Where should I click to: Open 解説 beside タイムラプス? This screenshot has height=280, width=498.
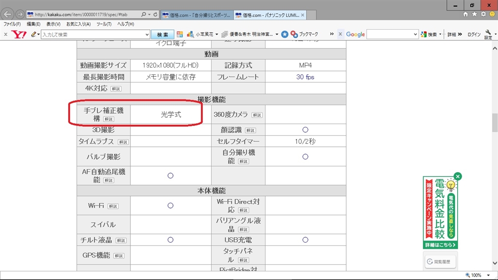(x=123, y=142)
